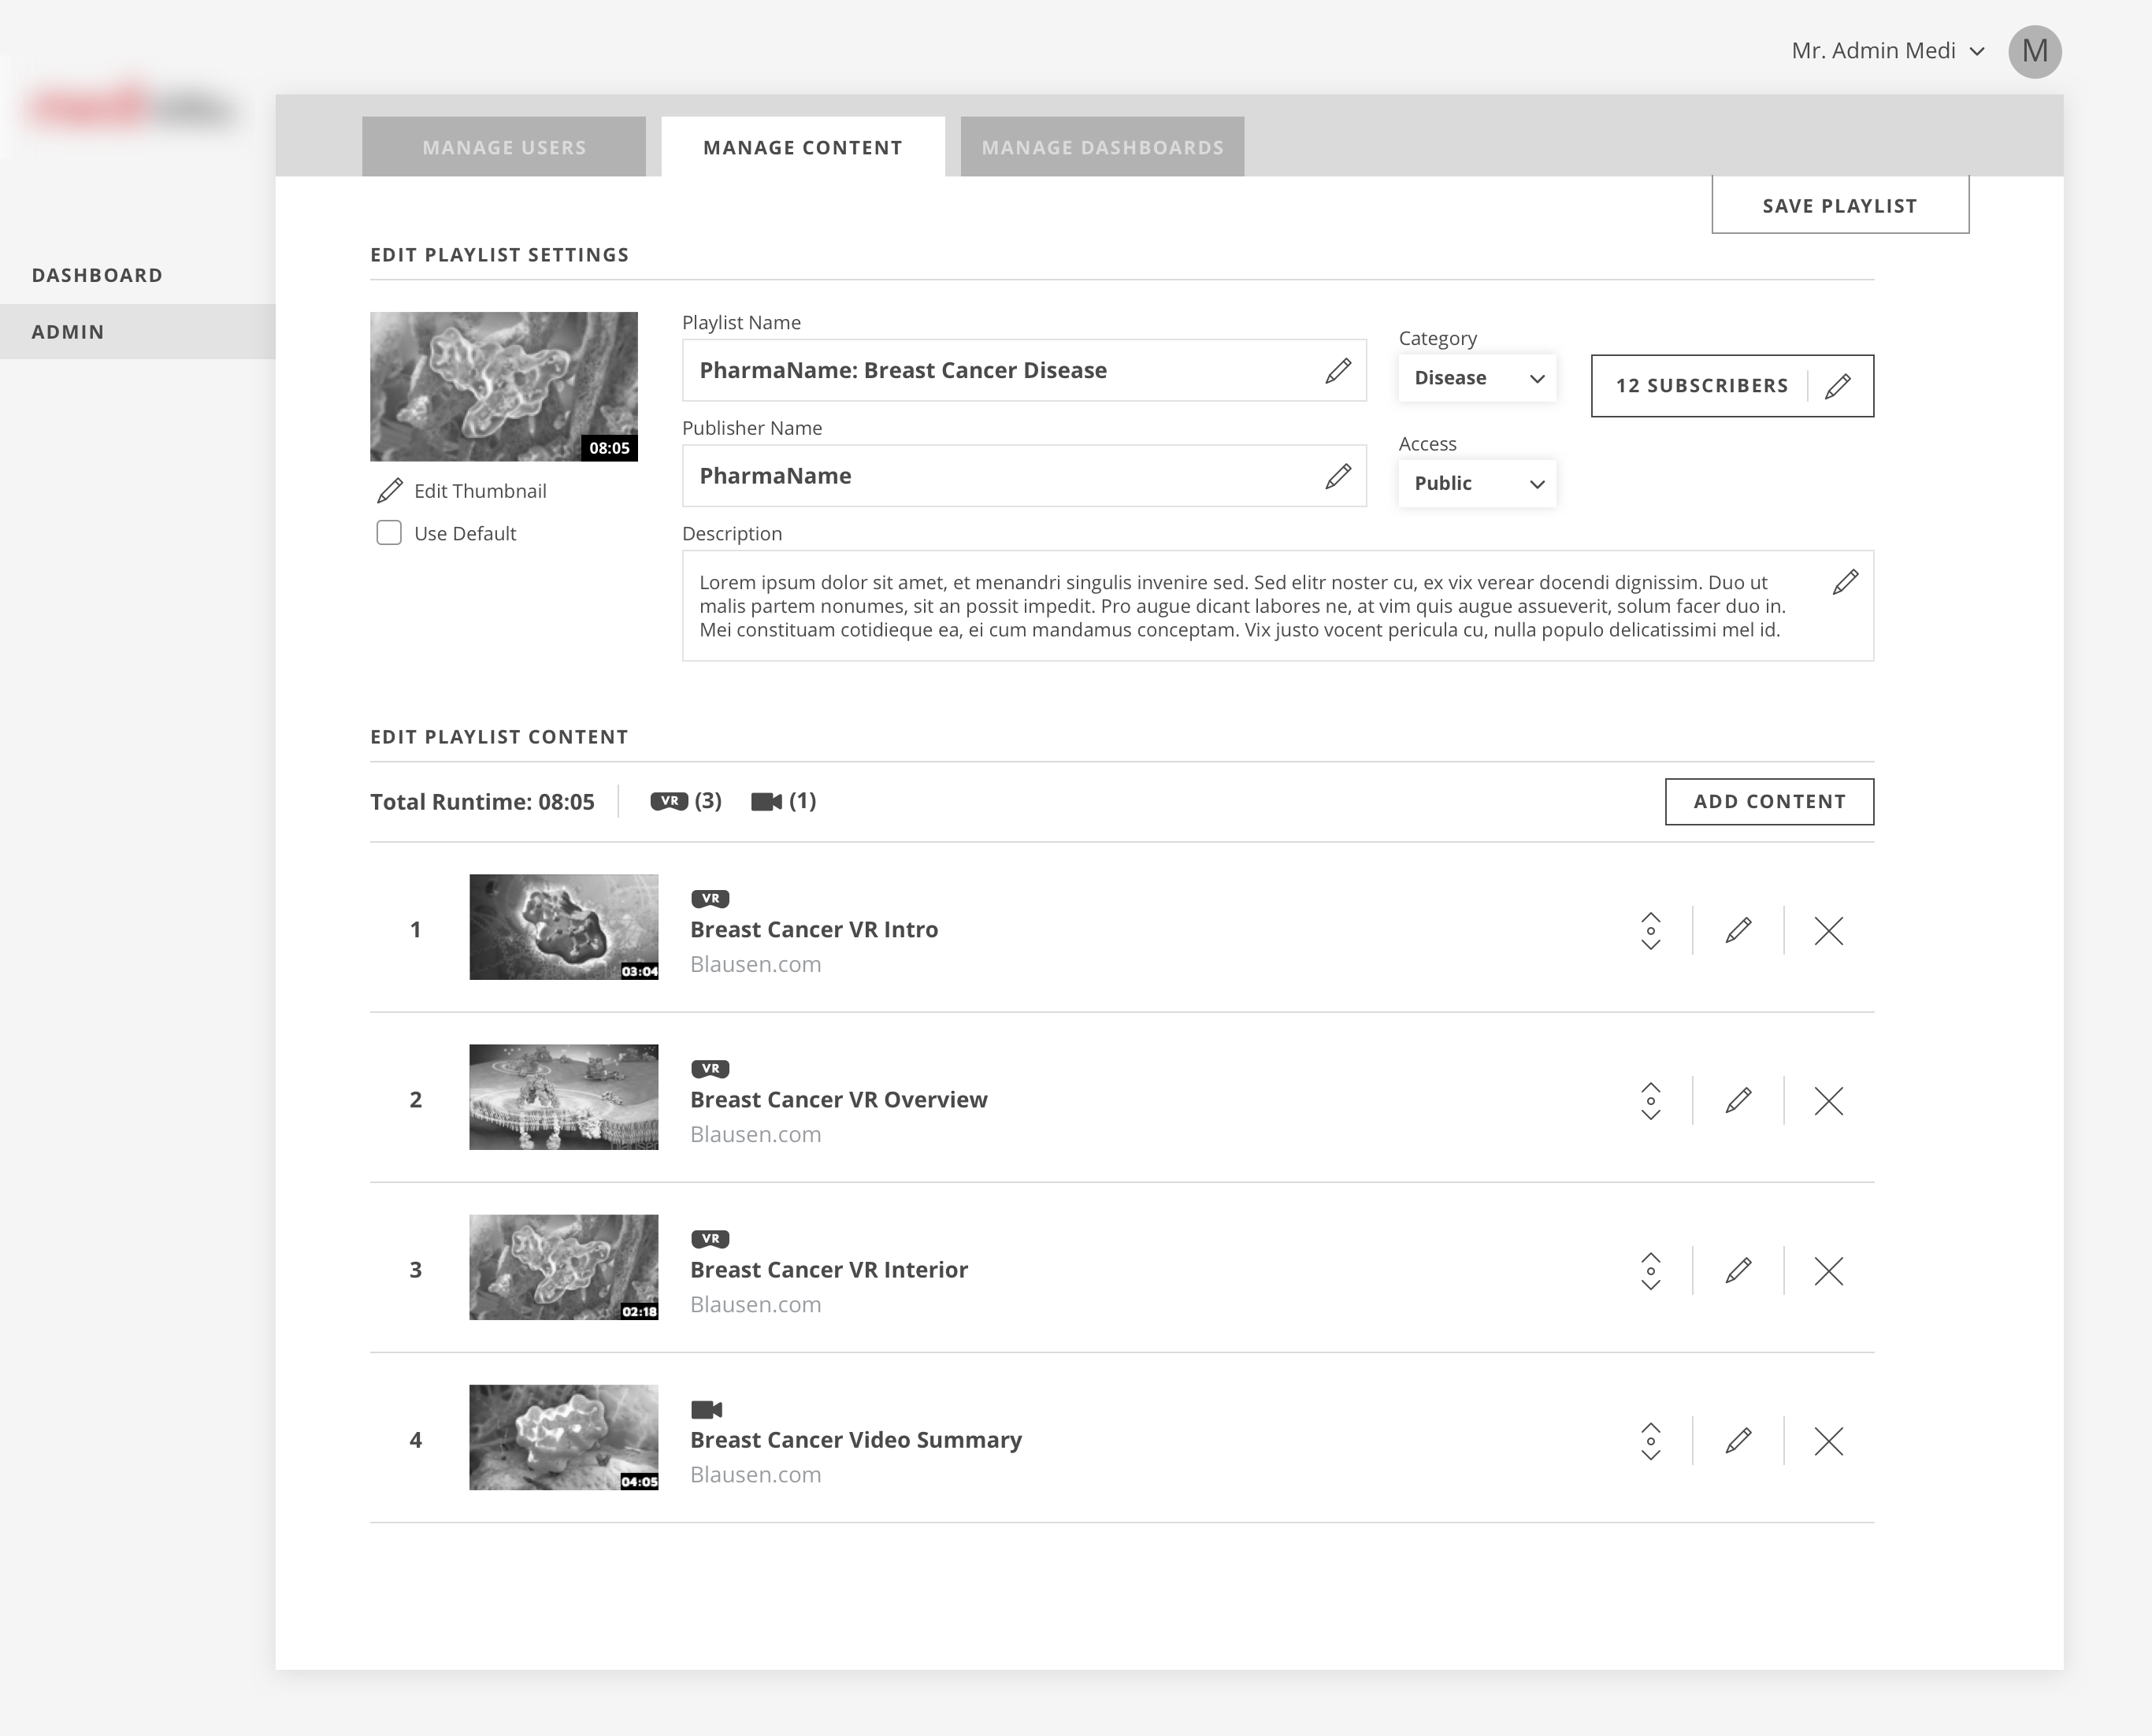The height and width of the screenshot is (1736, 2152).
Task: Click Blausen.com under Breast Cancer VR Intro
Action: click(x=756, y=965)
